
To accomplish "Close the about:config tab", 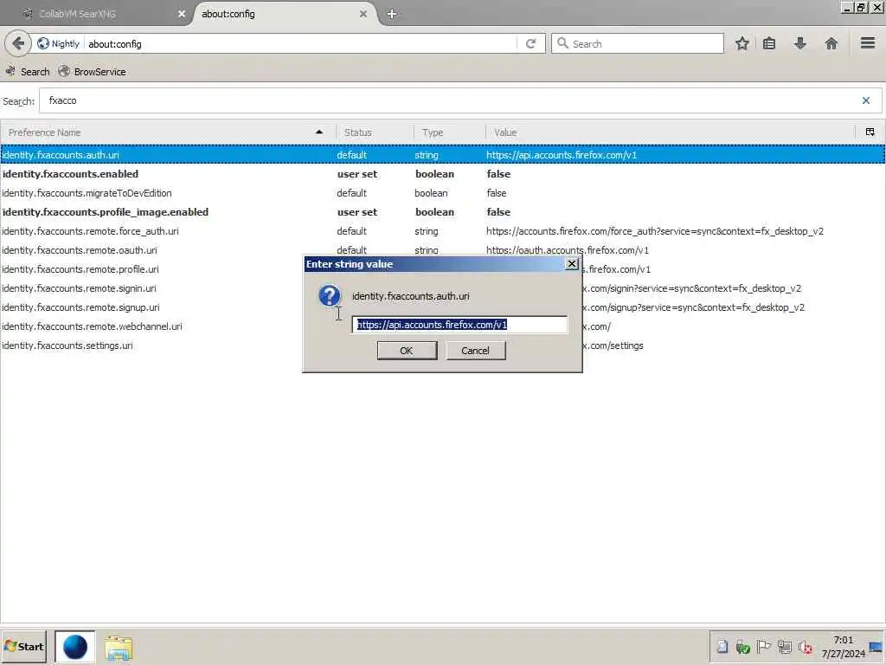I will [x=363, y=14].
